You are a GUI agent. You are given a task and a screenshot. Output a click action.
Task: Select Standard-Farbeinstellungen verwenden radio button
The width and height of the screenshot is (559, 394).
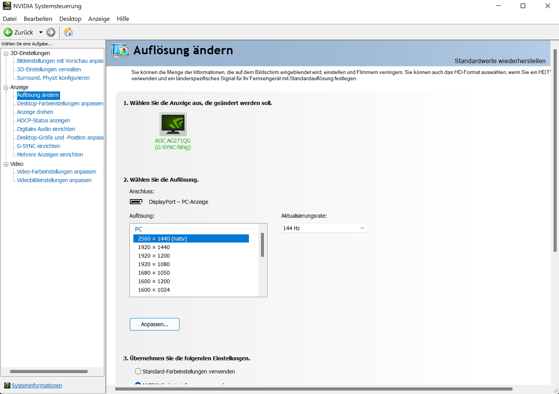click(138, 371)
